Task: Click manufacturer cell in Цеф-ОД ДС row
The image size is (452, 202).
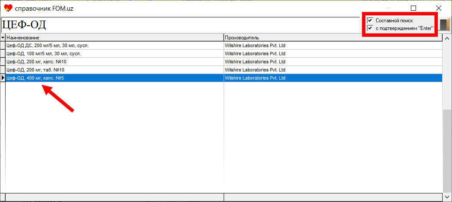Action: click(333, 45)
